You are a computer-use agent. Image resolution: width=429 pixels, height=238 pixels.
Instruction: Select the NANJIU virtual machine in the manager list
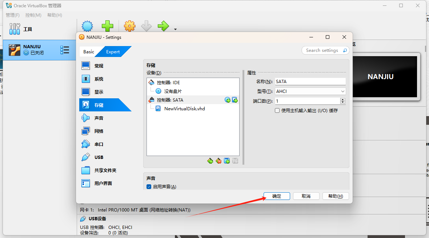[x=39, y=50]
